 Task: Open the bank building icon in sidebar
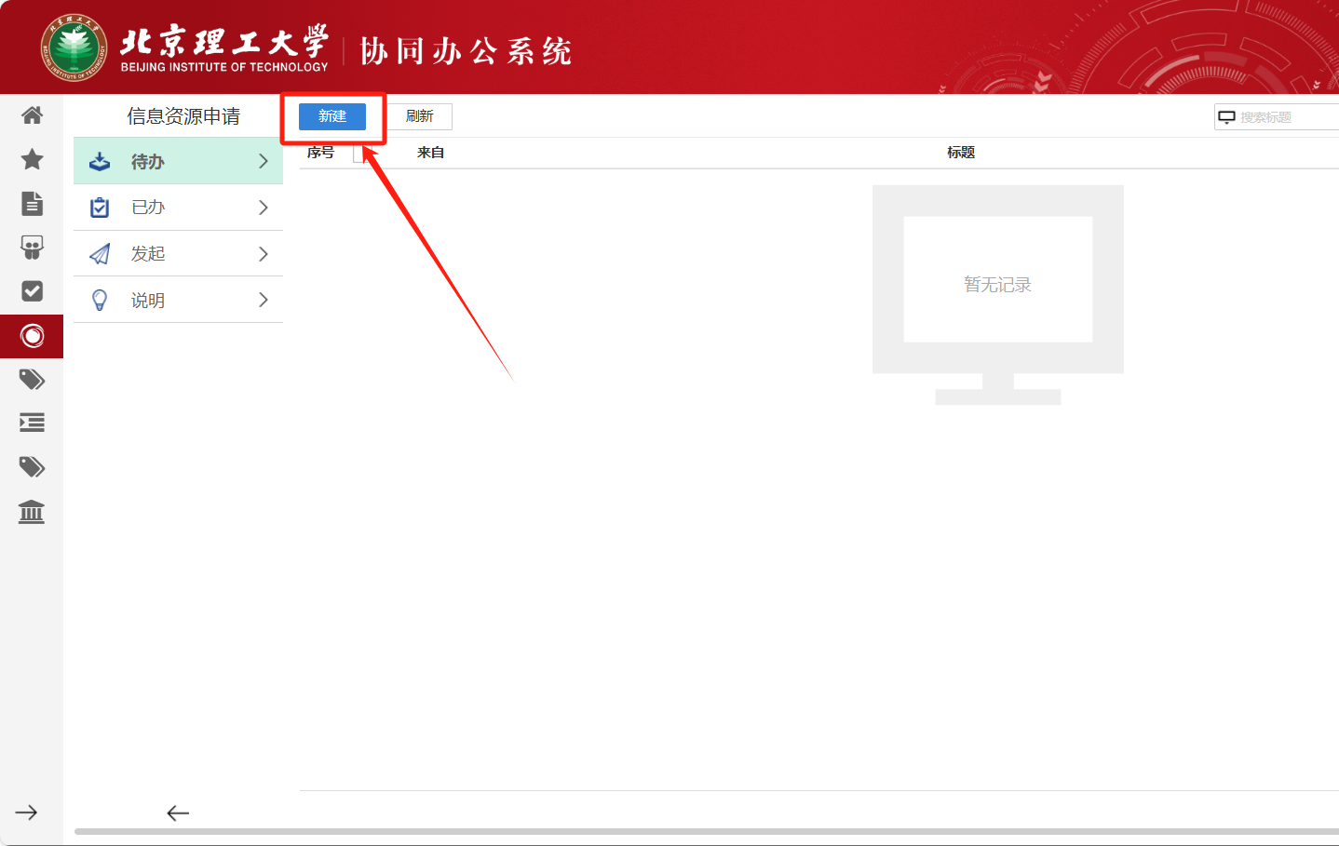click(32, 512)
